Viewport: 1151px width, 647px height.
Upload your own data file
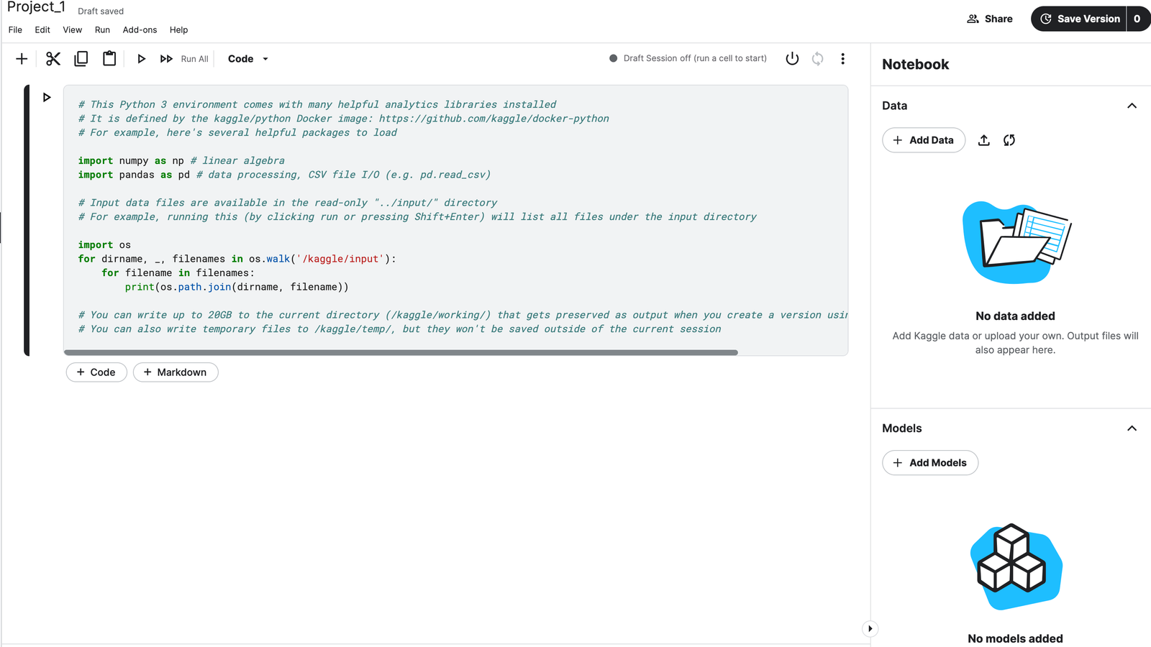pyautogui.click(x=983, y=140)
